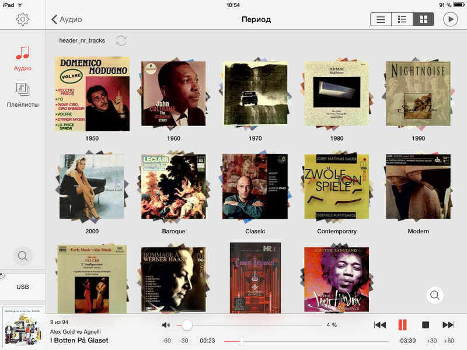Click the header_nr_tracks label

click(82, 40)
